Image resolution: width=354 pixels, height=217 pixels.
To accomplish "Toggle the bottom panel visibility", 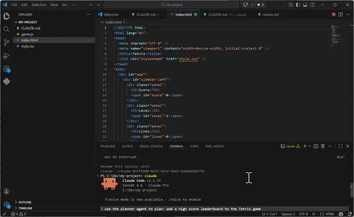I will click(x=305, y=5).
